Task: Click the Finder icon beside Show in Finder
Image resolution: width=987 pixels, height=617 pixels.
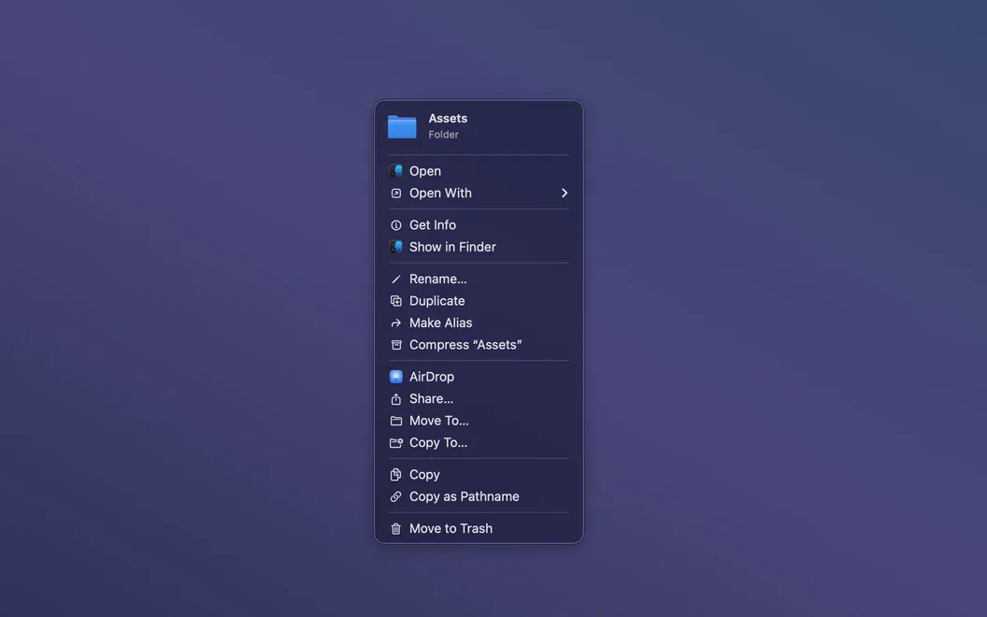Action: [x=396, y=247]
